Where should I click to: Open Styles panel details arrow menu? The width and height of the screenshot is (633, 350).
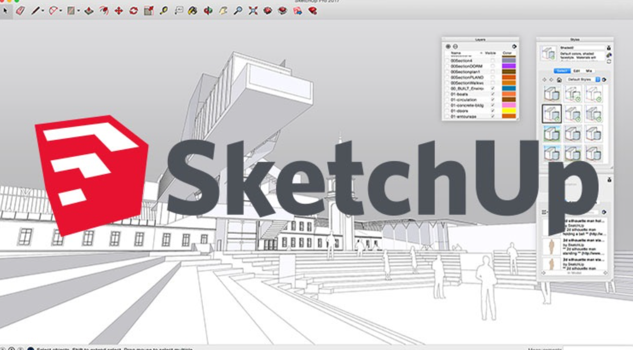point(604,80)
